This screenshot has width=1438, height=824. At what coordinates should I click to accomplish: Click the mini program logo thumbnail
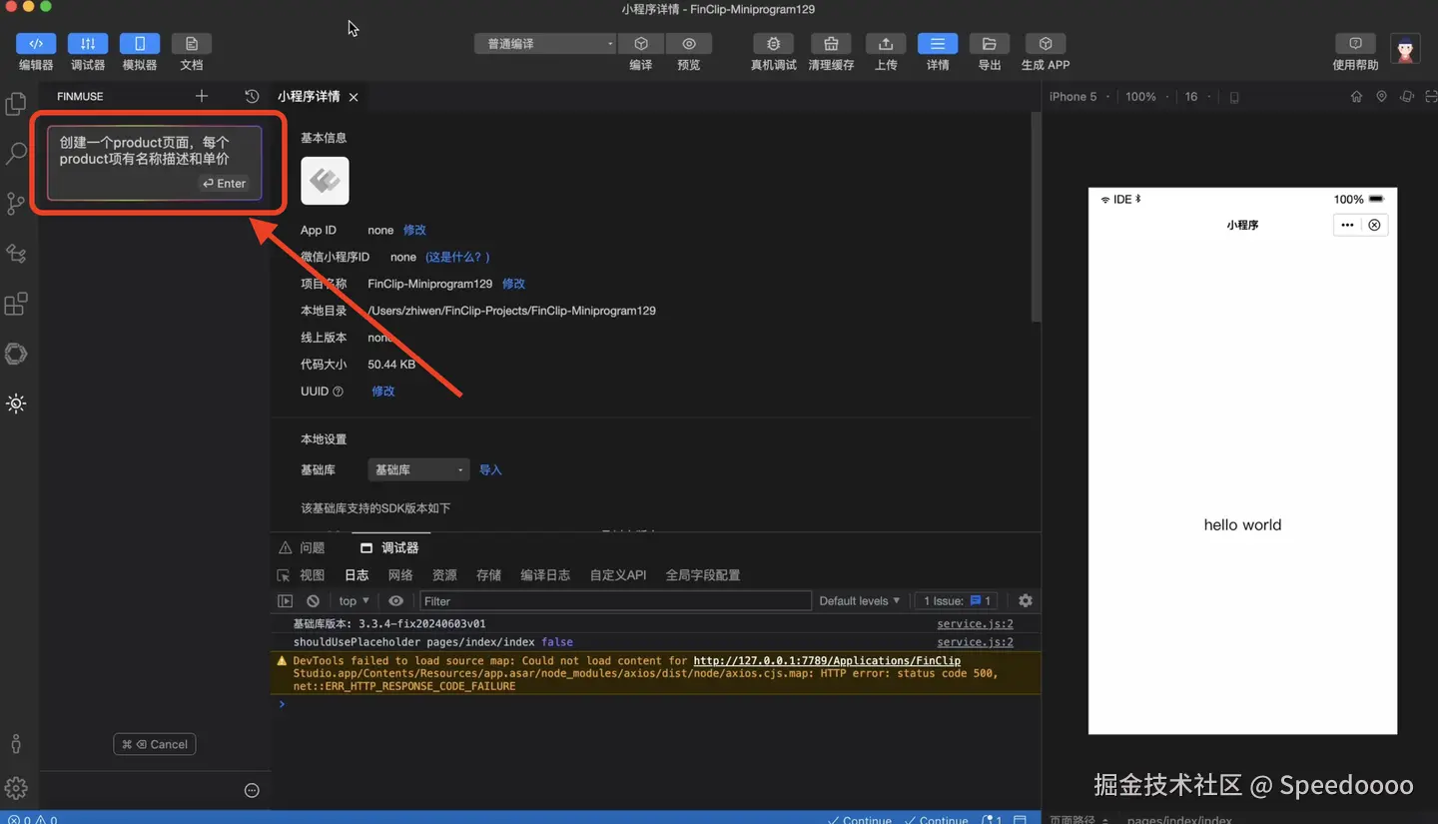pyautogui.click(x=325, y=181)
